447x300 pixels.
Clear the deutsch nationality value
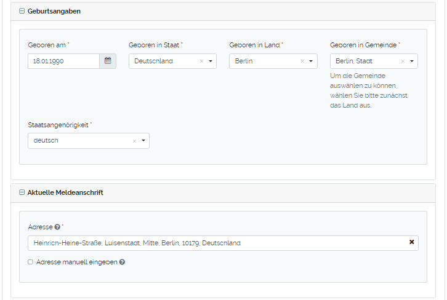tap(134, 141)
